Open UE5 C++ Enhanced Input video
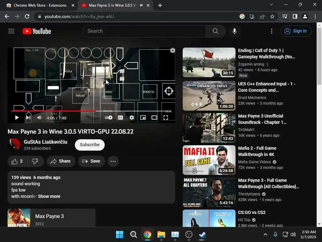The height and width of the screenshot is (242, 322). (266, 87)
